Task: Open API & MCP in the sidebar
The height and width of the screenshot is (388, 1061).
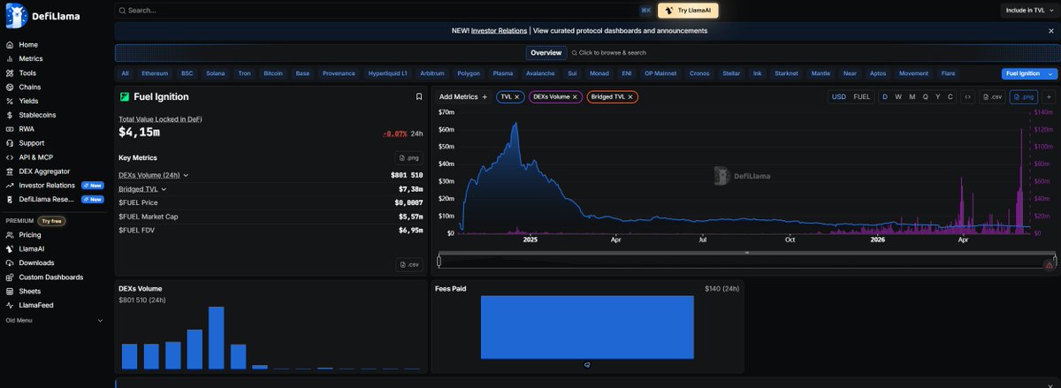Action: coord(37,157)
